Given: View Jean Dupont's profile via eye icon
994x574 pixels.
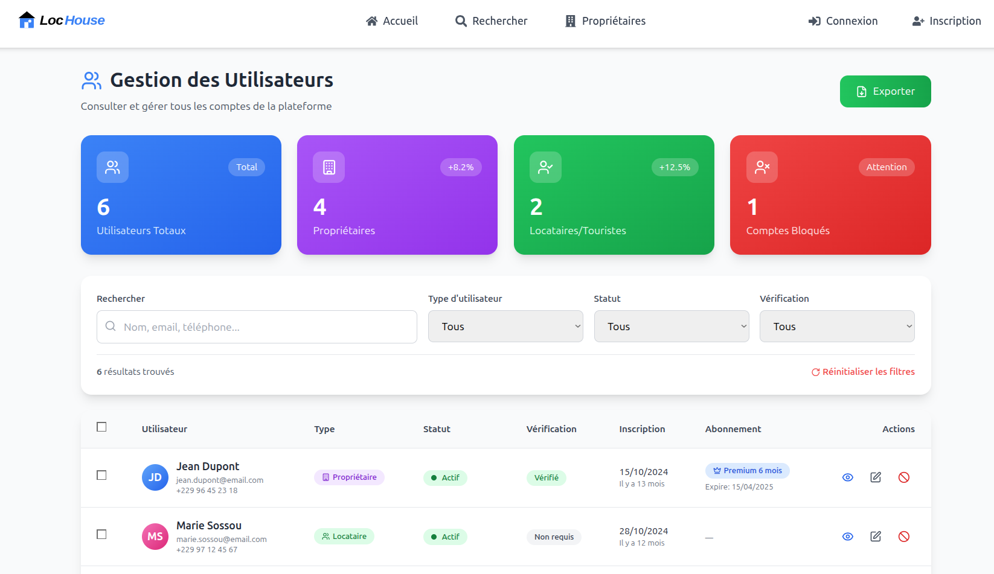Looking at the screenshot, I should coord(848,477).
